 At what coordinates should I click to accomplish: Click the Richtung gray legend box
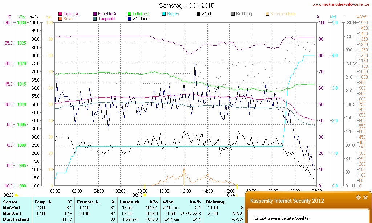[x=233, y=14]
